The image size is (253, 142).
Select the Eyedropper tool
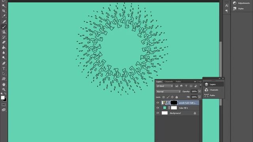point(4,16)
